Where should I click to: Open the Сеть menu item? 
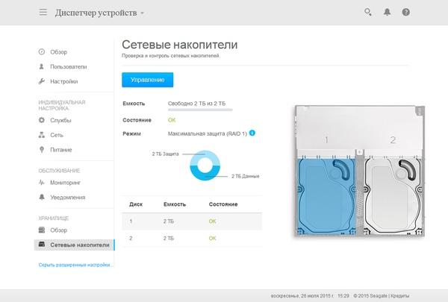tap(57, 135)
